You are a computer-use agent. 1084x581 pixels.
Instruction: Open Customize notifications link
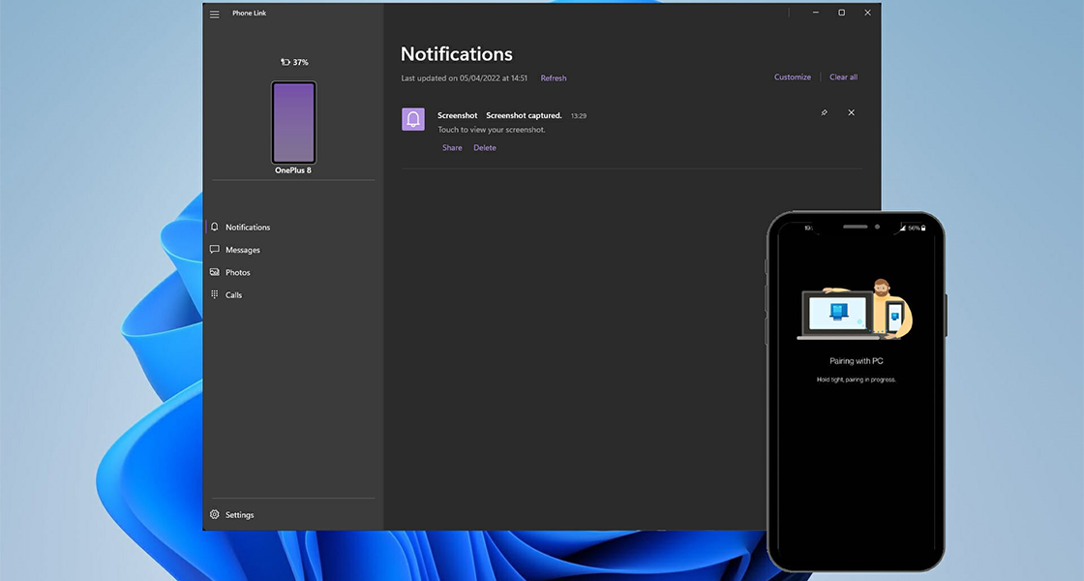pos(793,77)
